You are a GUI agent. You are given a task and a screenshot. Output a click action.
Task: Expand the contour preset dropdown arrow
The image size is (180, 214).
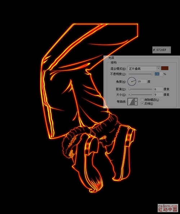(x=136, y=102)
